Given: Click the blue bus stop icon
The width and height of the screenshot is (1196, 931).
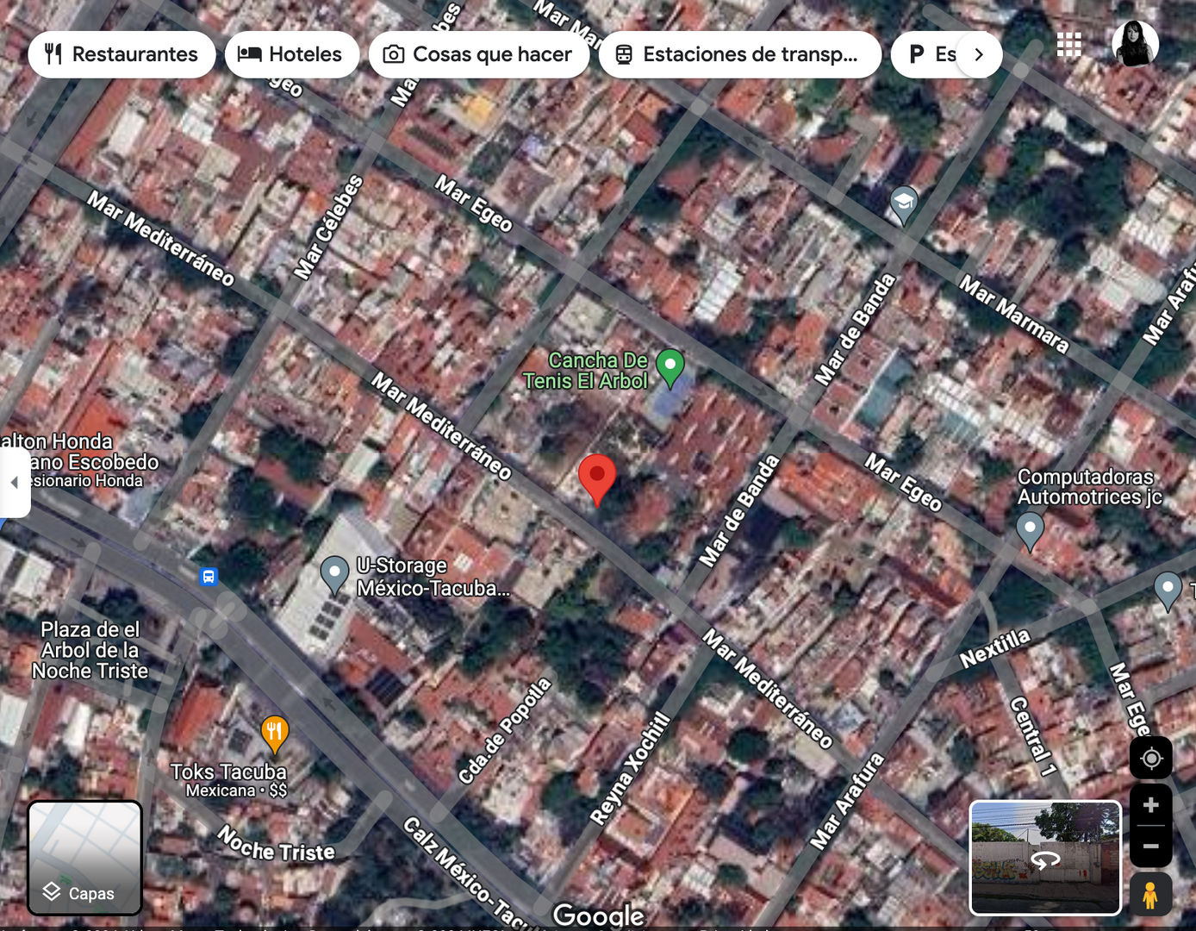Looking at the screenshot, I should [x=209, y=576].
